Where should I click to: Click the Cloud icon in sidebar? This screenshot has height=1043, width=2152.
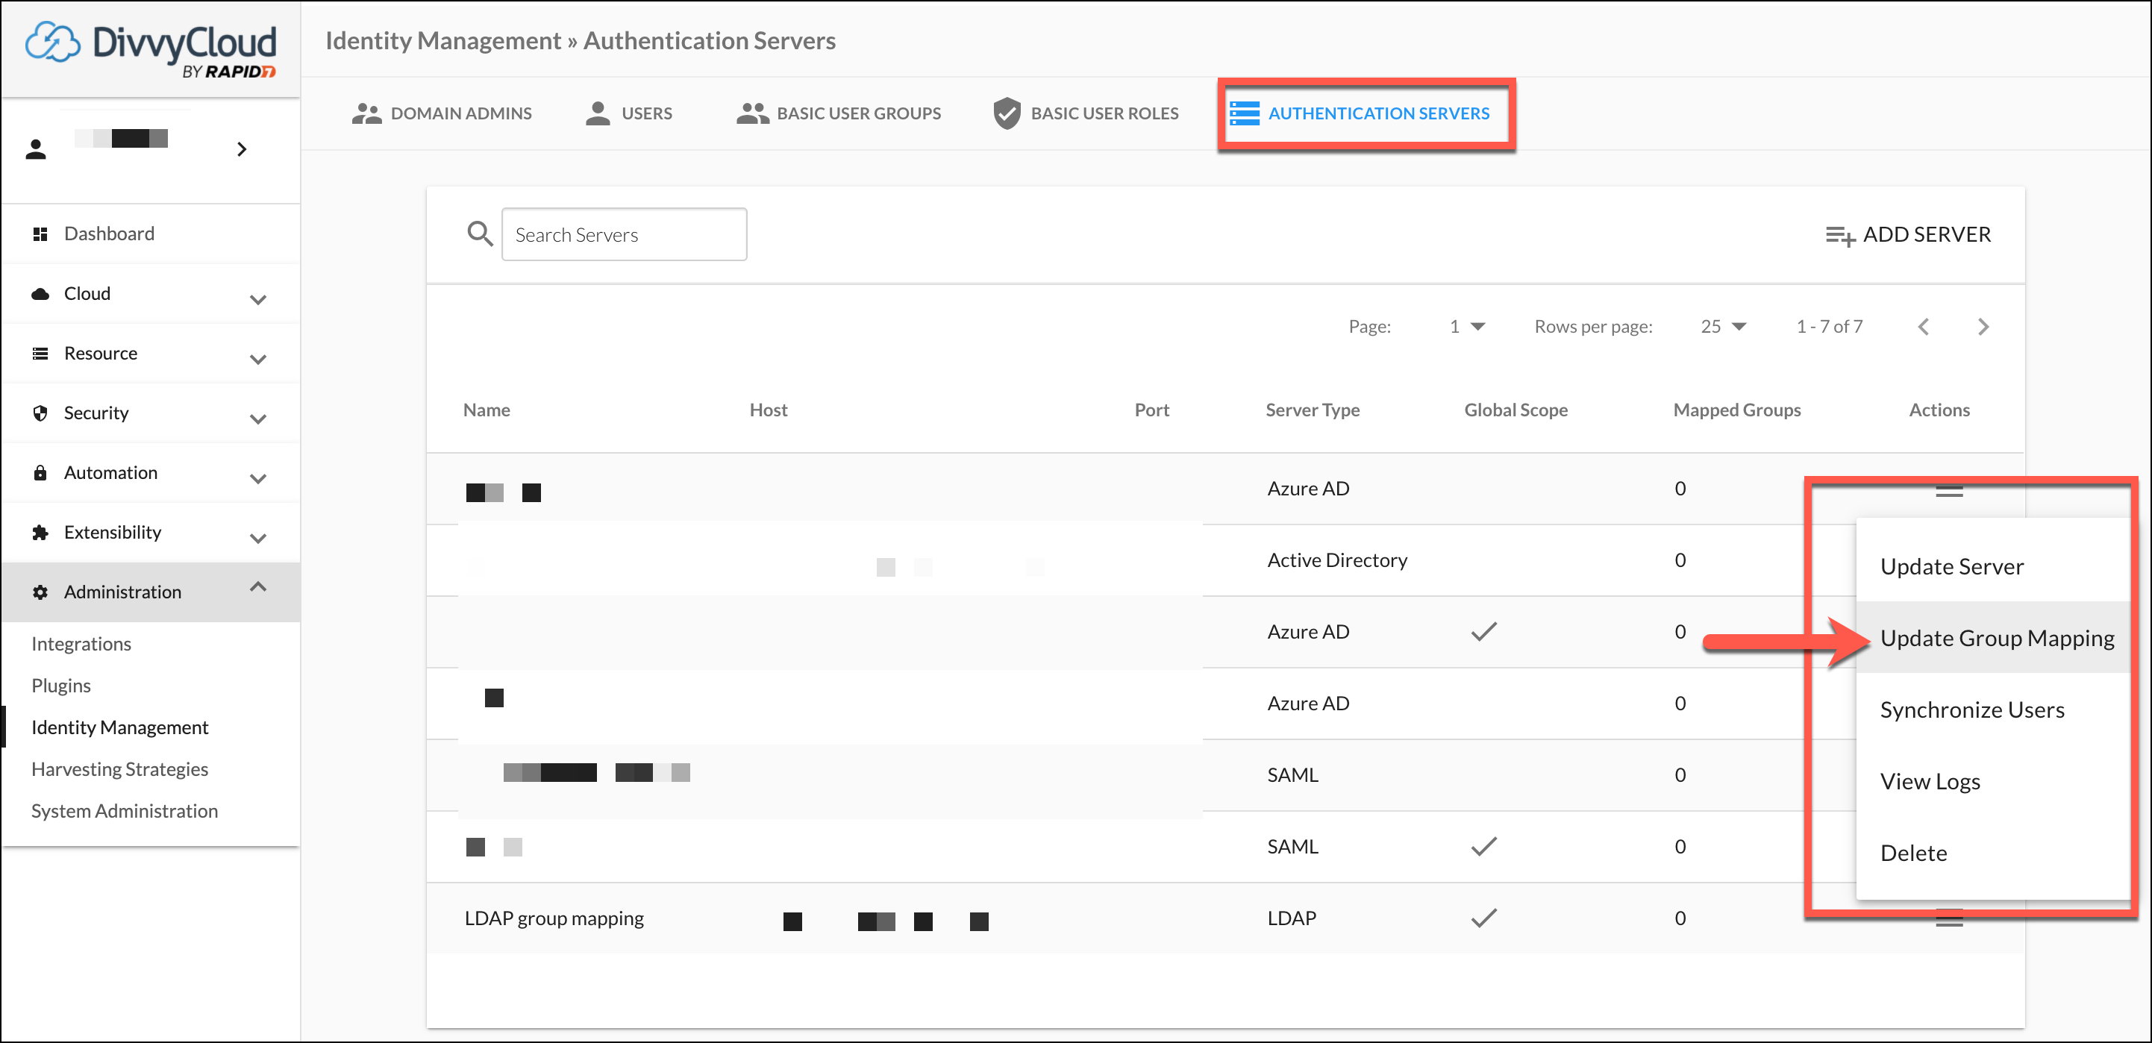pos(40,294)
